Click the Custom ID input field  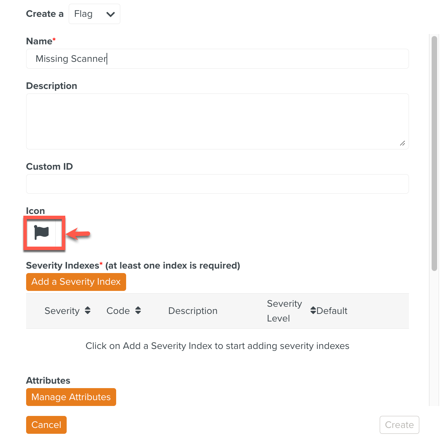click(217, 184)
